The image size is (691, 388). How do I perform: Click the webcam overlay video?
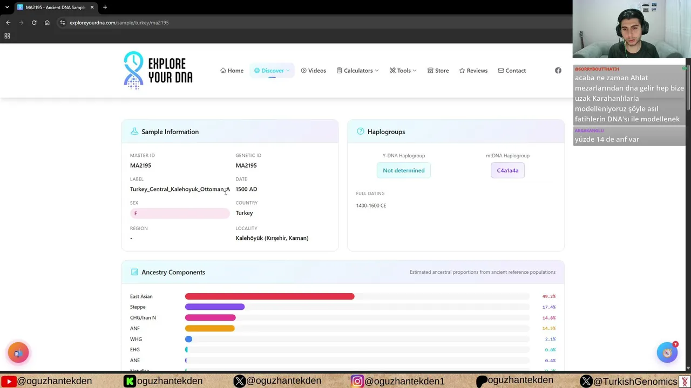(x=632, y=29)
